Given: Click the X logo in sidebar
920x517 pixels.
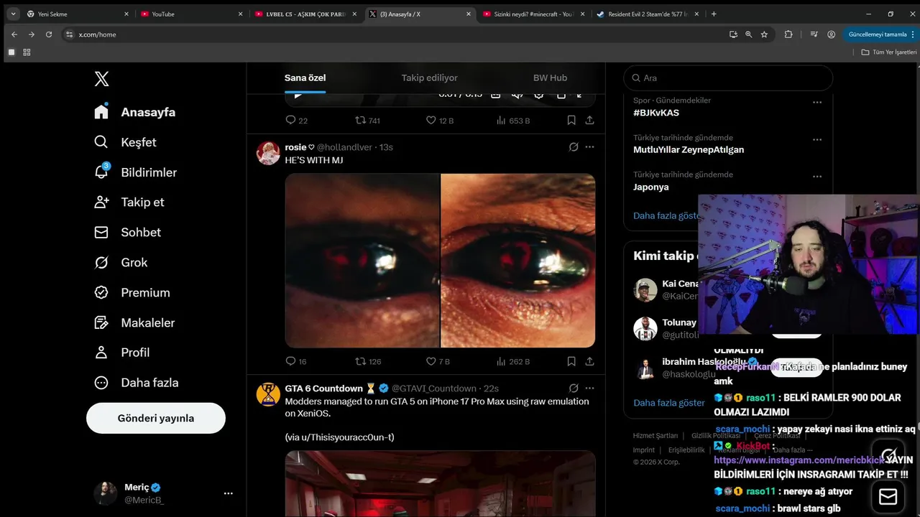Looking at the screenshot, I should tap(102, 79).
